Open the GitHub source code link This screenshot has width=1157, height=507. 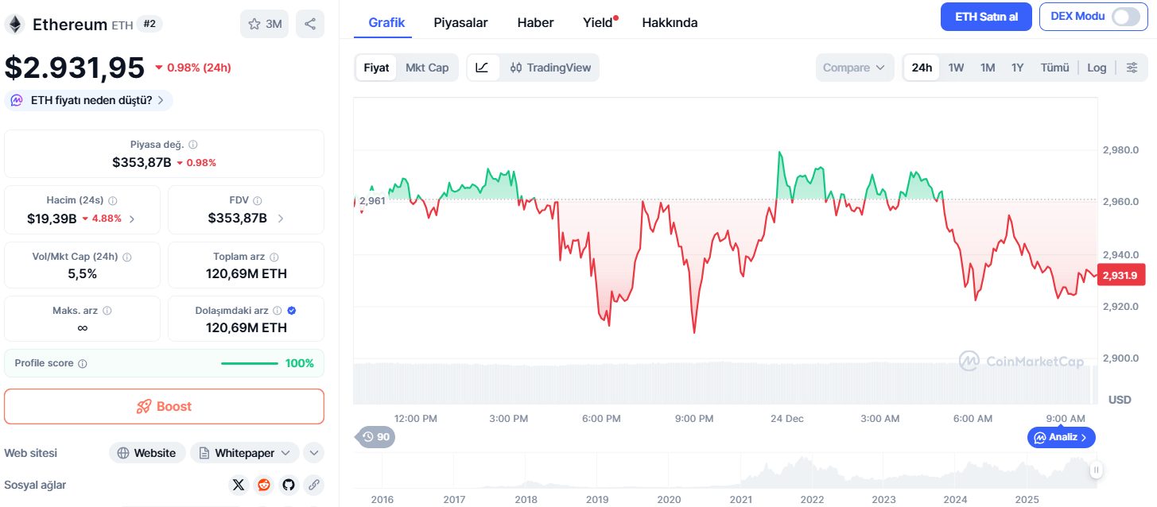(x=289, y=485)
